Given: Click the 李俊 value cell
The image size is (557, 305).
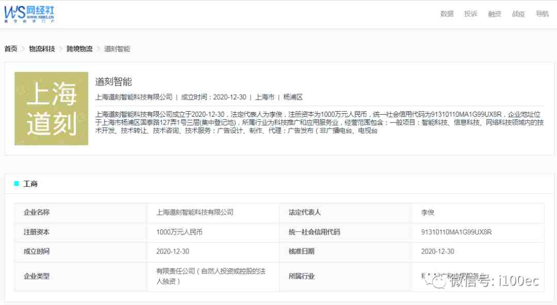Looking at the screenshot, I should [x=478, y=212].
